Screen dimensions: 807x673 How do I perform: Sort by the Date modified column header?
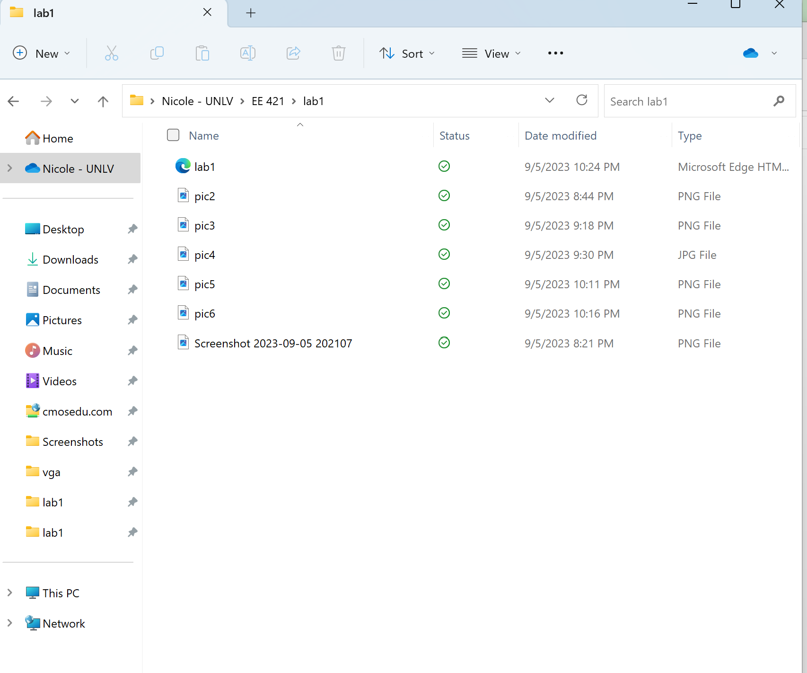(x=561, y=136)
